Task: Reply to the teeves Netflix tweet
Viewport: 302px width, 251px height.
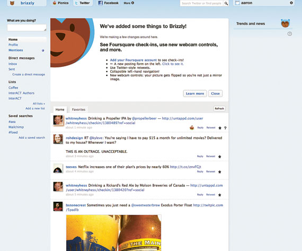Action: tap(200, 171)
